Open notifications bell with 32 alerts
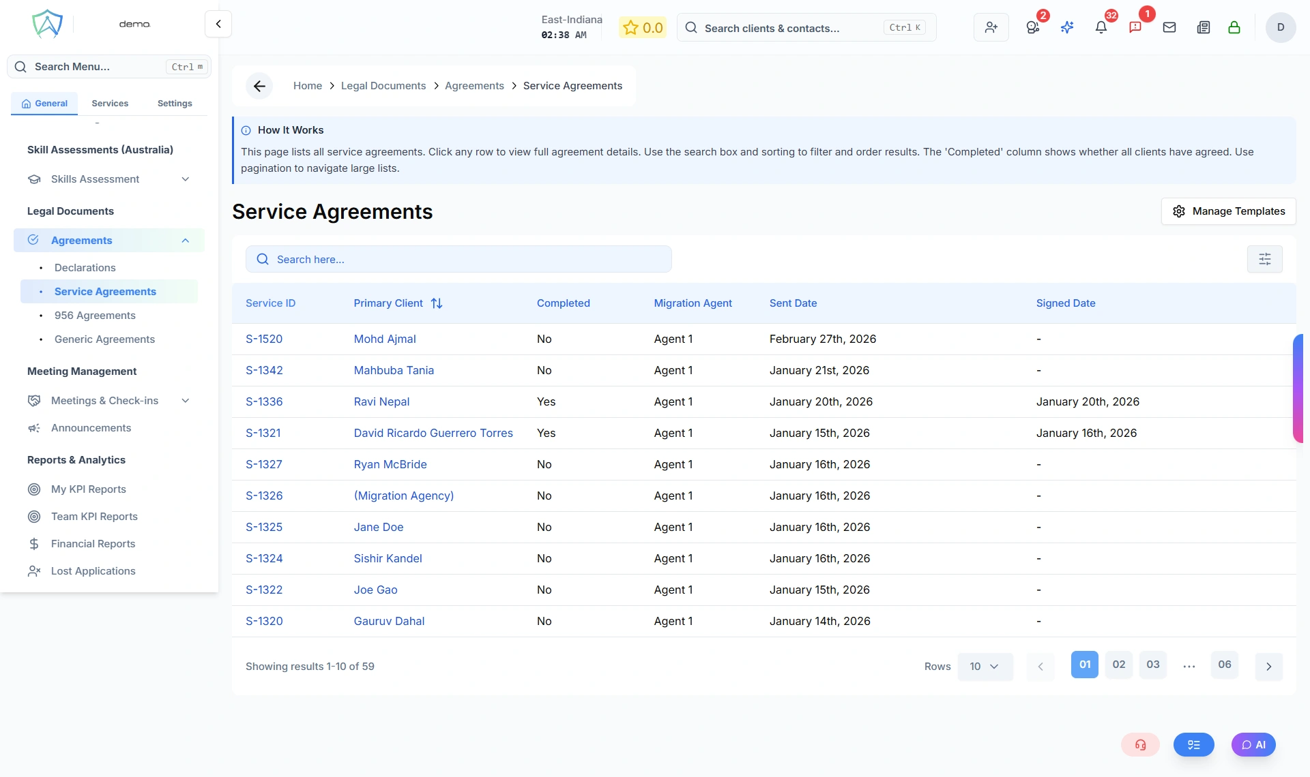This screenshot has height=777, width=1310. (1101, 27)
